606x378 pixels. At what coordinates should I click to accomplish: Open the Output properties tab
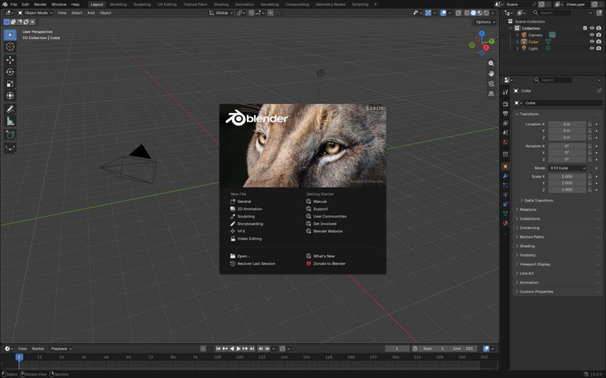(505, 114)
